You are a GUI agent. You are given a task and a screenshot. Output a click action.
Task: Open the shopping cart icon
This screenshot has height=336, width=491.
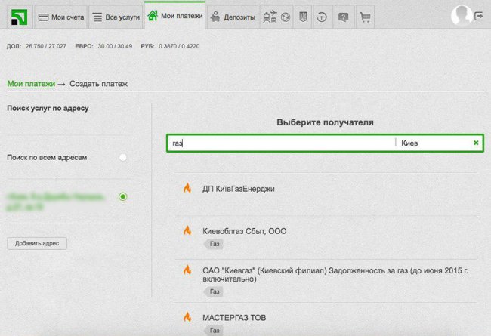[365, 17]
